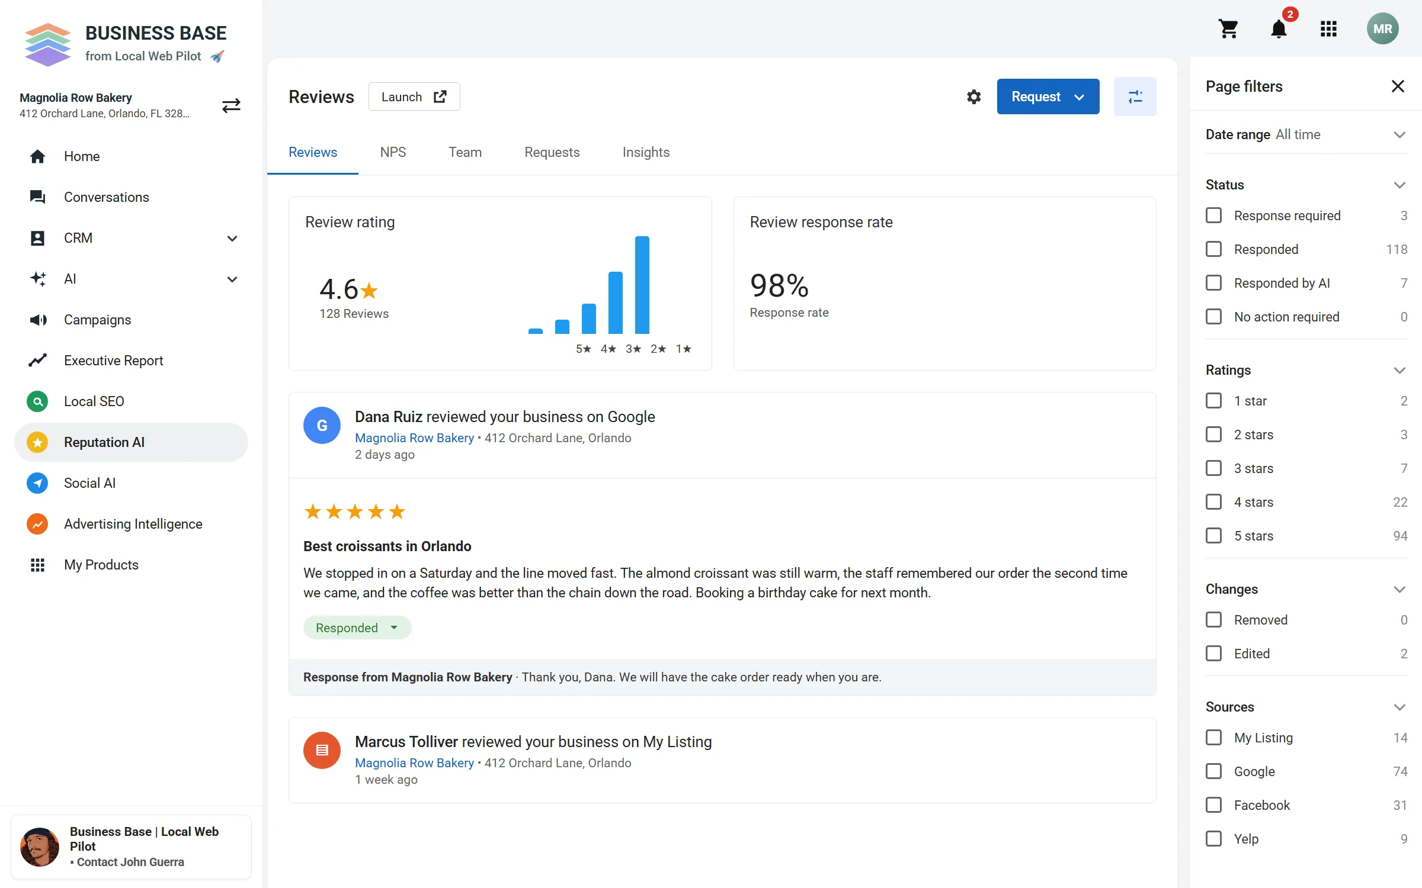Click the Advertising Intelligence orange icon
Image resolution: width=1422 pixels, height=888 pixels.
click(37, 524)
